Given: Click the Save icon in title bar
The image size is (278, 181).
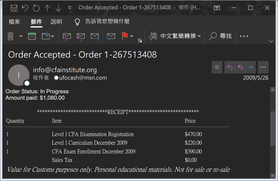Looking at the screenshot, I should coord(14,8).
